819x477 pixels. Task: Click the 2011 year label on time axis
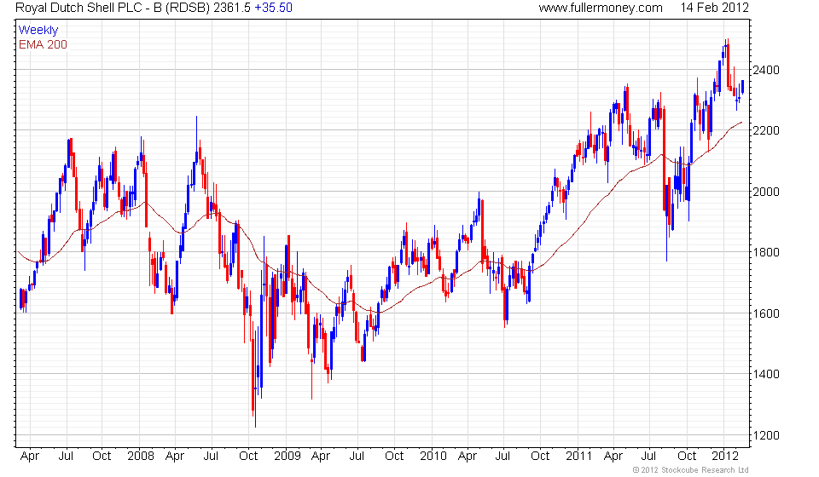tap(578, 457)
